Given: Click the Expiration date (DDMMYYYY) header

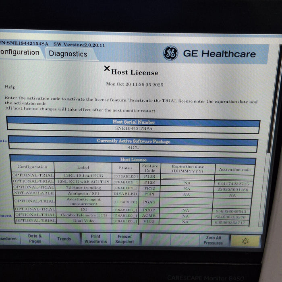Looking at the screenshot, I should [188, 169].
